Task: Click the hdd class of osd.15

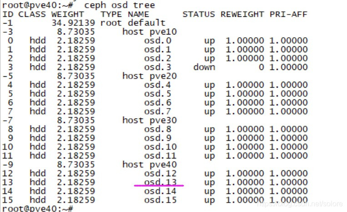Action: click(x=38, y=200)
